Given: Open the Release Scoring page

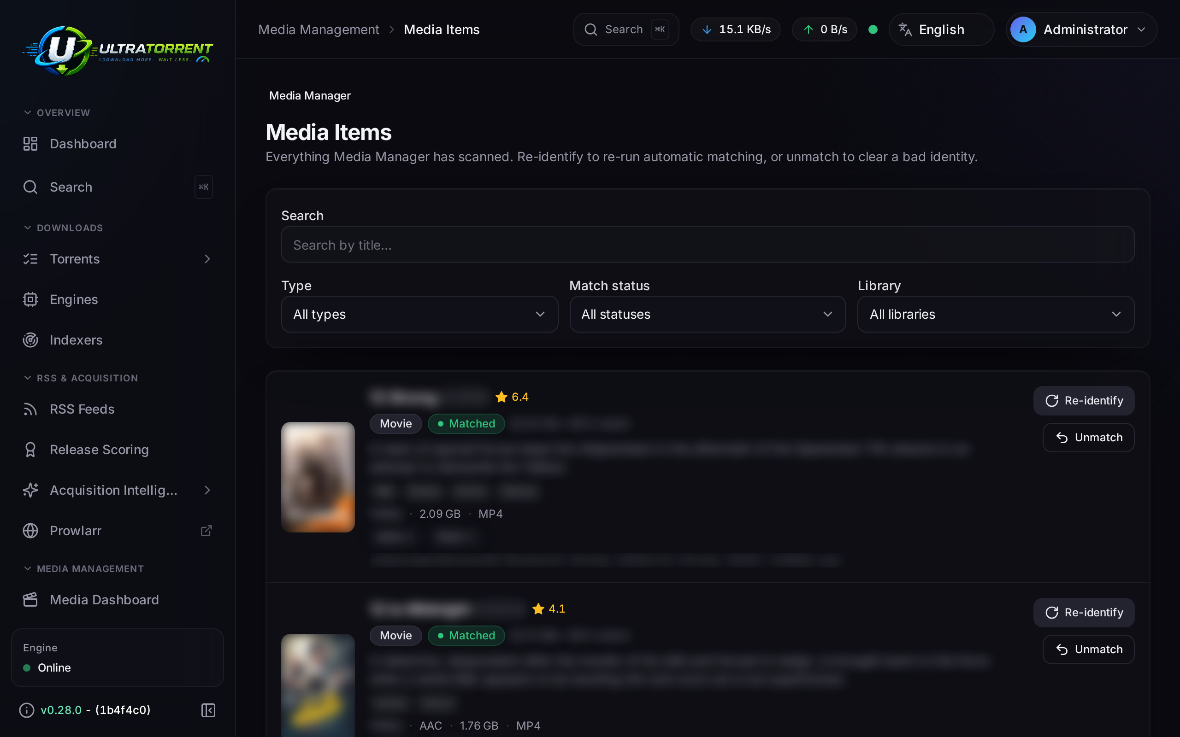Looking at the screenshot, I should tap(118, 450).
